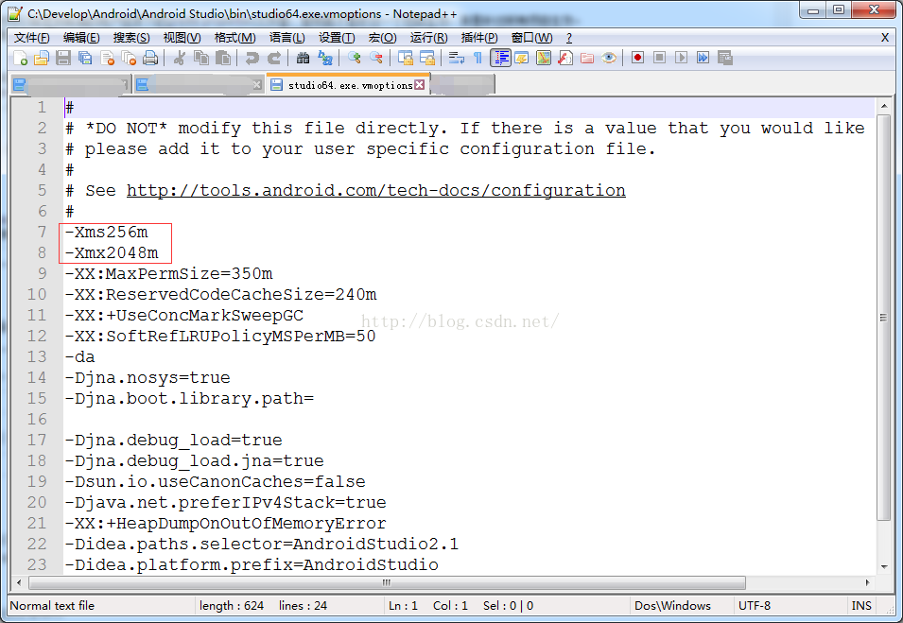
Task: Click the vertical scrollbar up arrow
Action: 883,107
